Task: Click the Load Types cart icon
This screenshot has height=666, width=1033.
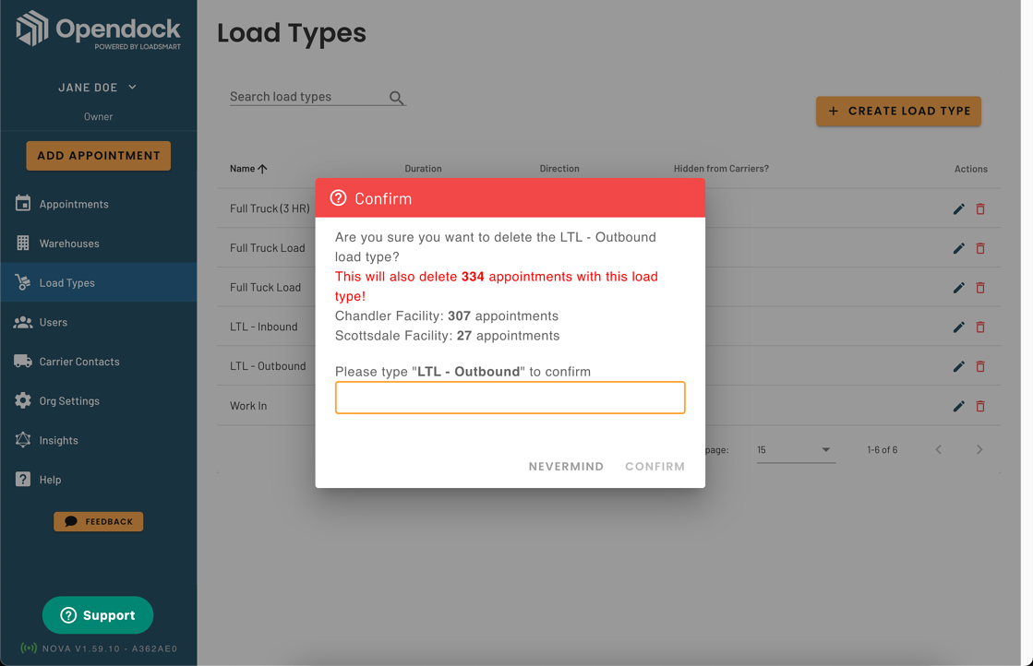Action: click(23, 282)
